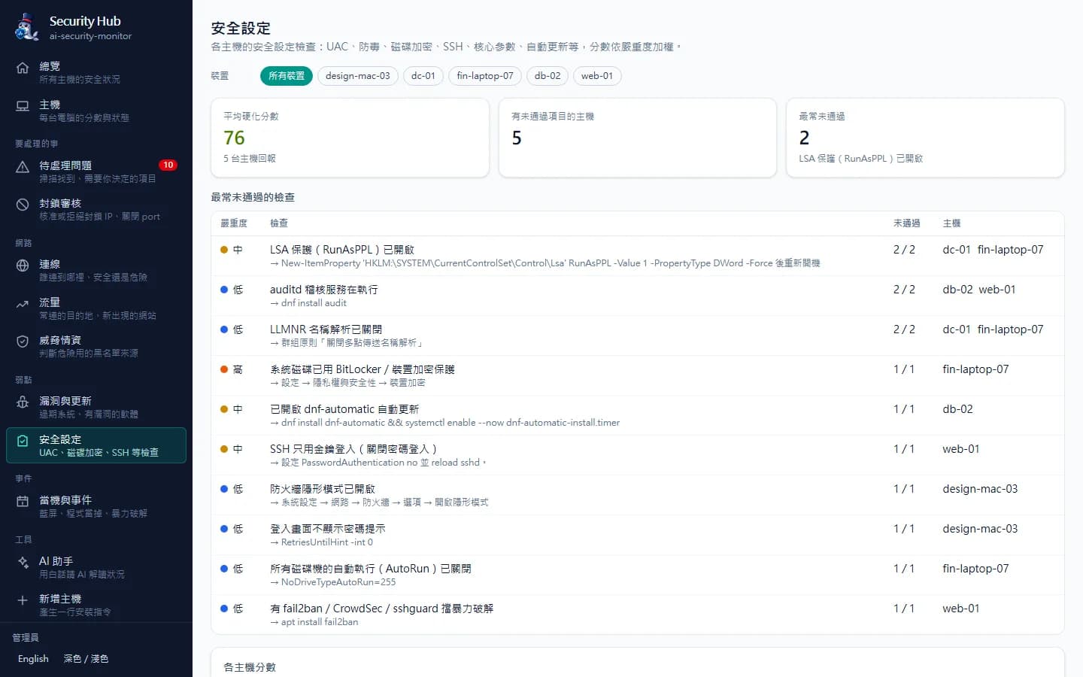Filter by dc-01 device chip
The width and height of the screenshot is (1083, 677).
click(423, 76)
